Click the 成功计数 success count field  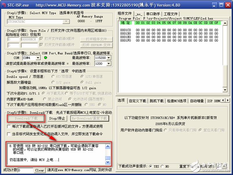(x=25, y=170)
